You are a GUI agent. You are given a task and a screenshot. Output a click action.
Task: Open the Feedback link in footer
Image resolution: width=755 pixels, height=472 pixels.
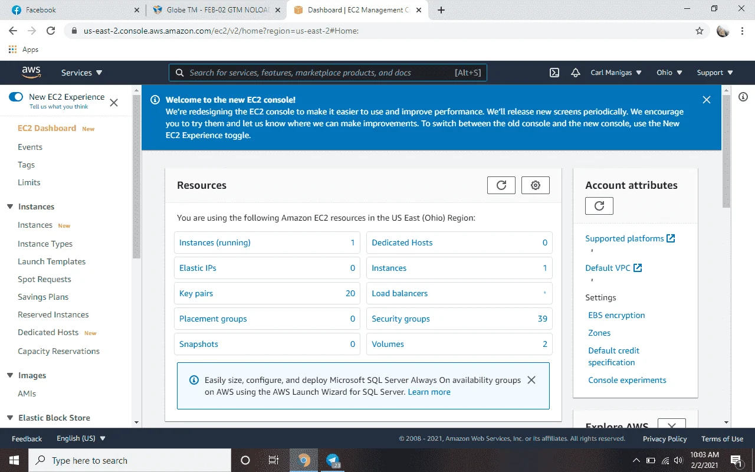pos(27,438)
